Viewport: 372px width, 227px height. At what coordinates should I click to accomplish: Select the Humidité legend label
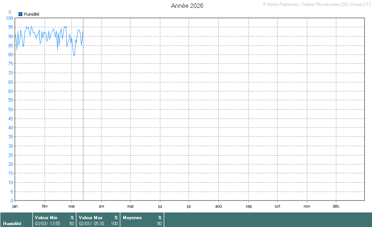click(31, 14)
